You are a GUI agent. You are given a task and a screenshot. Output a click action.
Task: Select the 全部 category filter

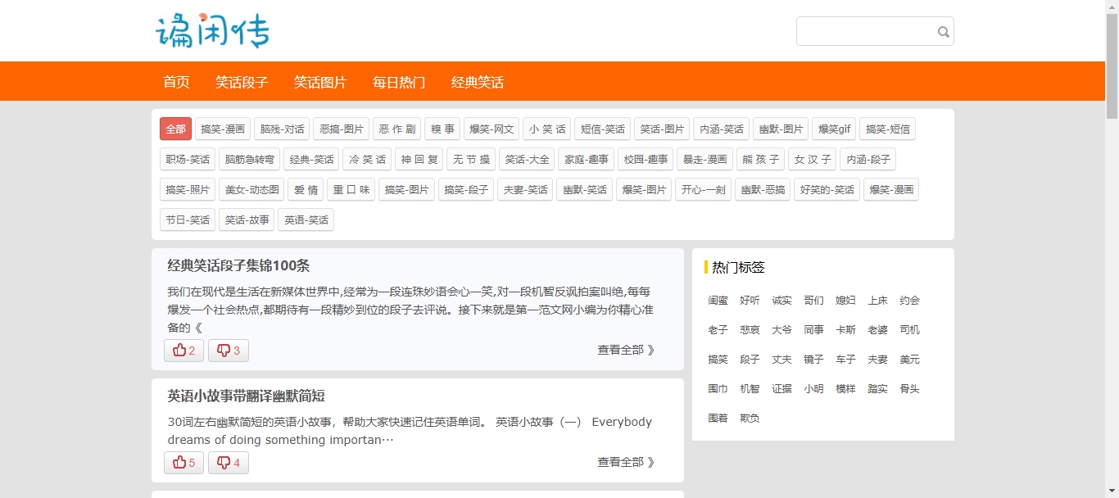175,129
